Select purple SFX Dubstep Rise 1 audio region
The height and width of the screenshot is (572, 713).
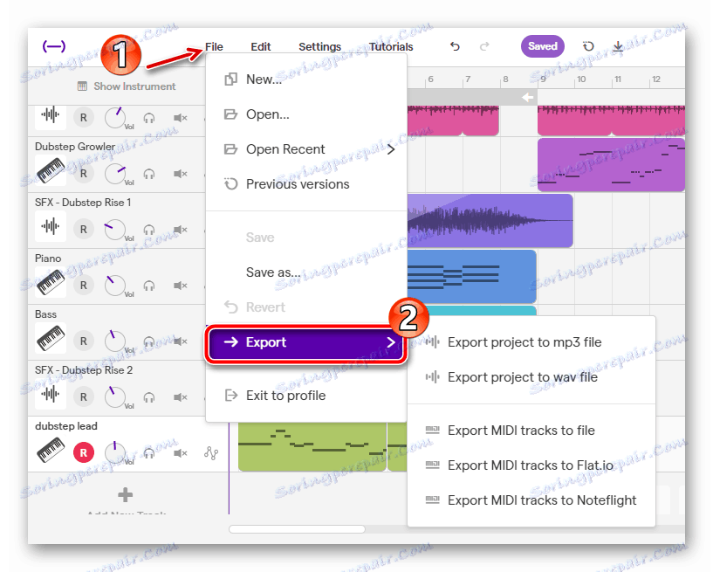click(x=490, y=221)
